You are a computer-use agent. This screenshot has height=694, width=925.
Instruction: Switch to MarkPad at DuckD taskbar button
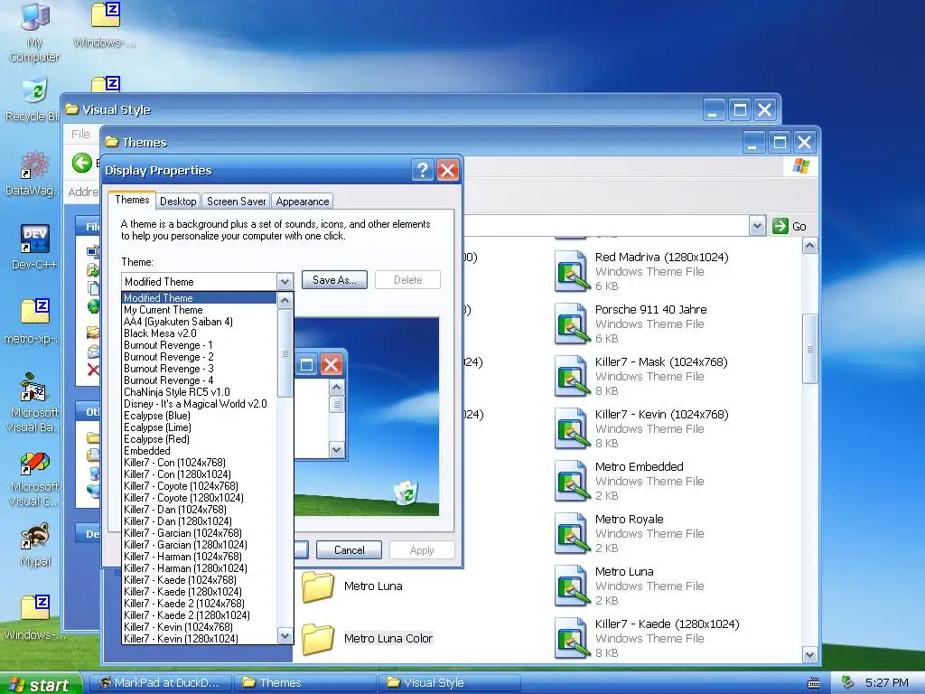click(159, 683)
